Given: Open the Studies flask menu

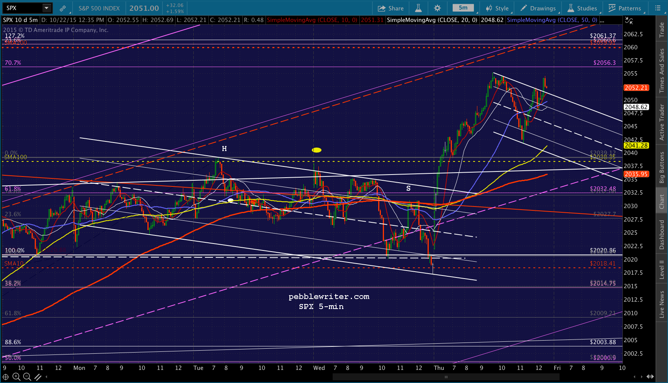Looking at the screenshot, I should (582, 8).
